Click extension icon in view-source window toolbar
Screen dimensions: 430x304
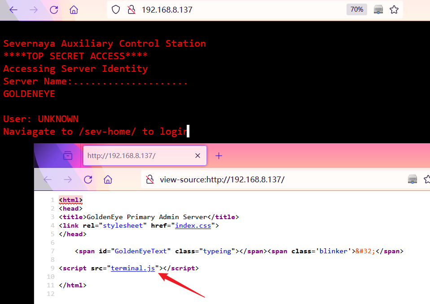[x=412, y=180]
